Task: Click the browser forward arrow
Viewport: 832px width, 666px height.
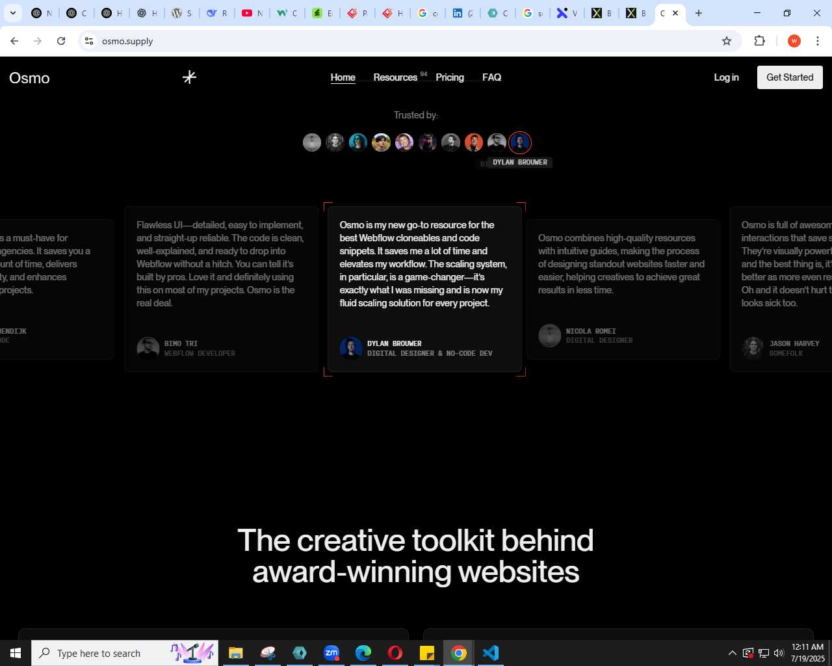Action: [38, 41]
